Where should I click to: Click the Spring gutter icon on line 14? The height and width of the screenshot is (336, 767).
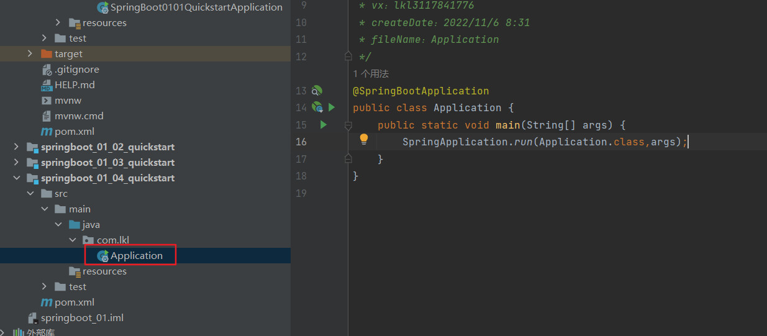click(317, 107)
